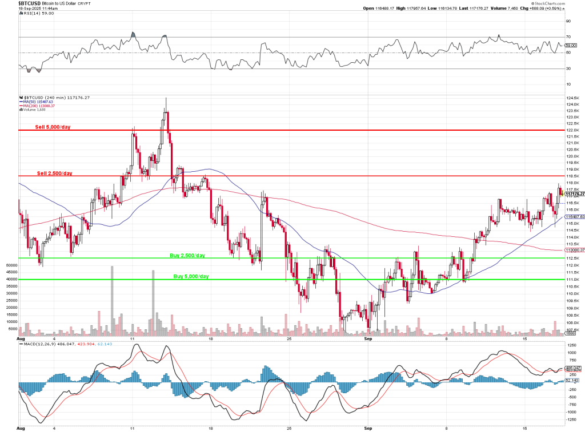Select the "Buy 5,000/day" line label
This screenshot has width=585, height=432.
[191, 276]
